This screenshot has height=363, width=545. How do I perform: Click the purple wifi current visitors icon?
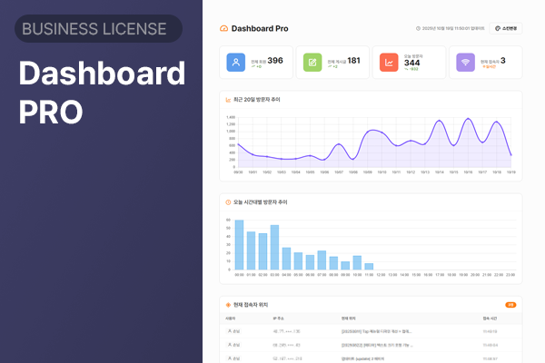[466, 63]
